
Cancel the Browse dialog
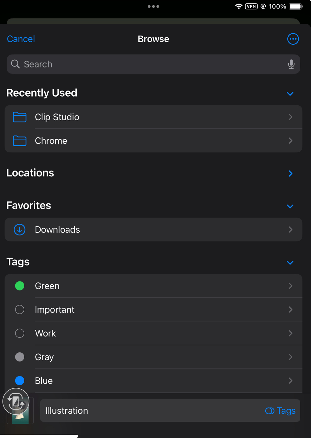21,39
